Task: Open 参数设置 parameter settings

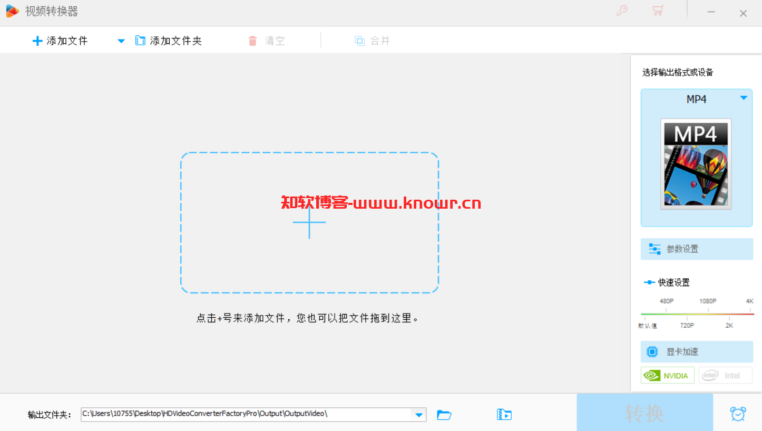Action: [x=697, y=249]
